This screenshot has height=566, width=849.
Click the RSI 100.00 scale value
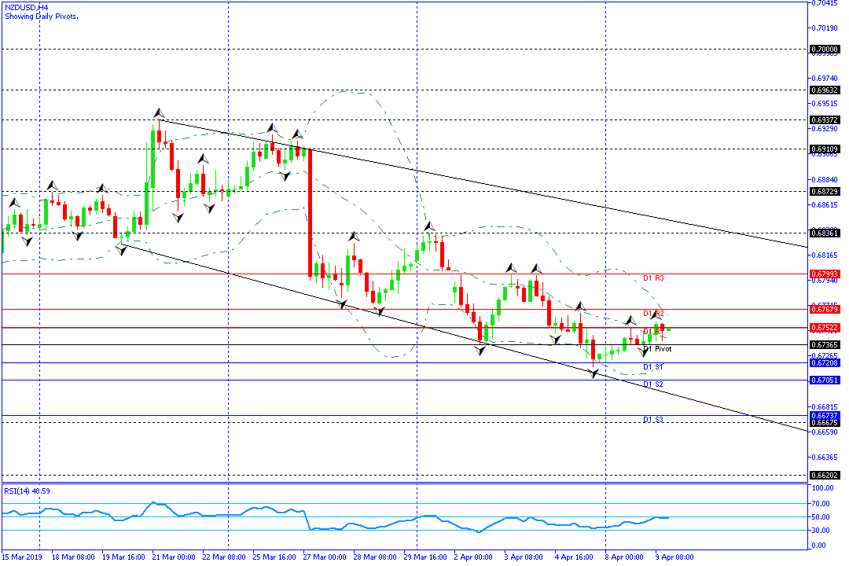pyautogui.click(x=823, y=488)
